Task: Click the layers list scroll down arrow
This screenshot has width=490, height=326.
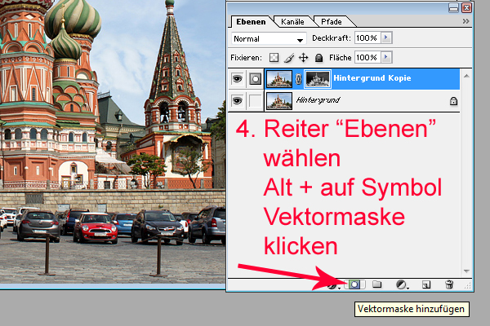Action: point(466,271)
